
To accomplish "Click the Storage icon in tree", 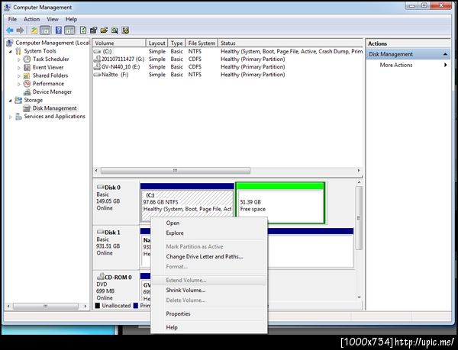I will (x=18, y=100).
